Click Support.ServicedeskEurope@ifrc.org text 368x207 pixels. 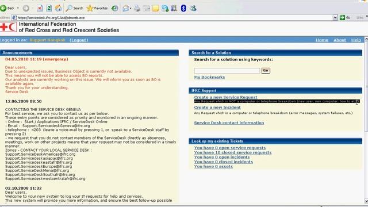click(x=39, y=166)
